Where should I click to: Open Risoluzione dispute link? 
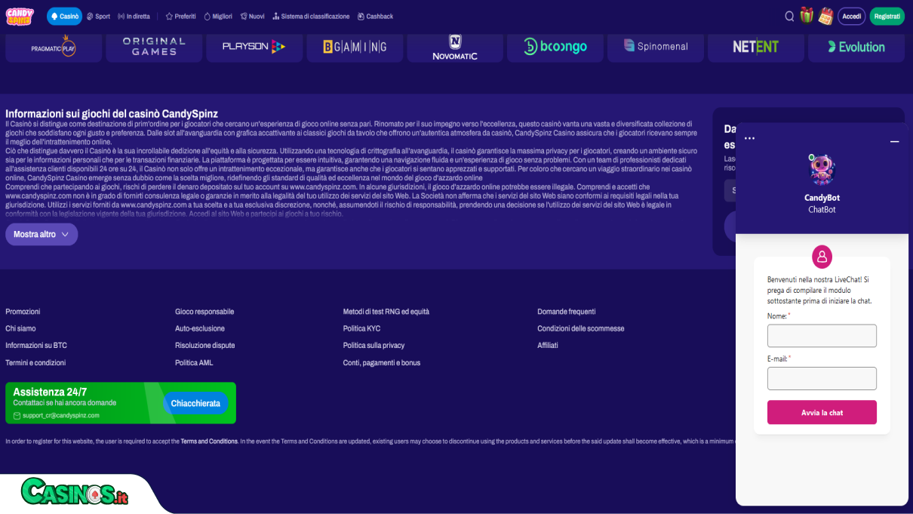[x=205, y=346]
